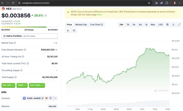Viewport: 183px width, 111px height.
Task: Switch to the Market Cap chart tab
Action: click(81, 24)
